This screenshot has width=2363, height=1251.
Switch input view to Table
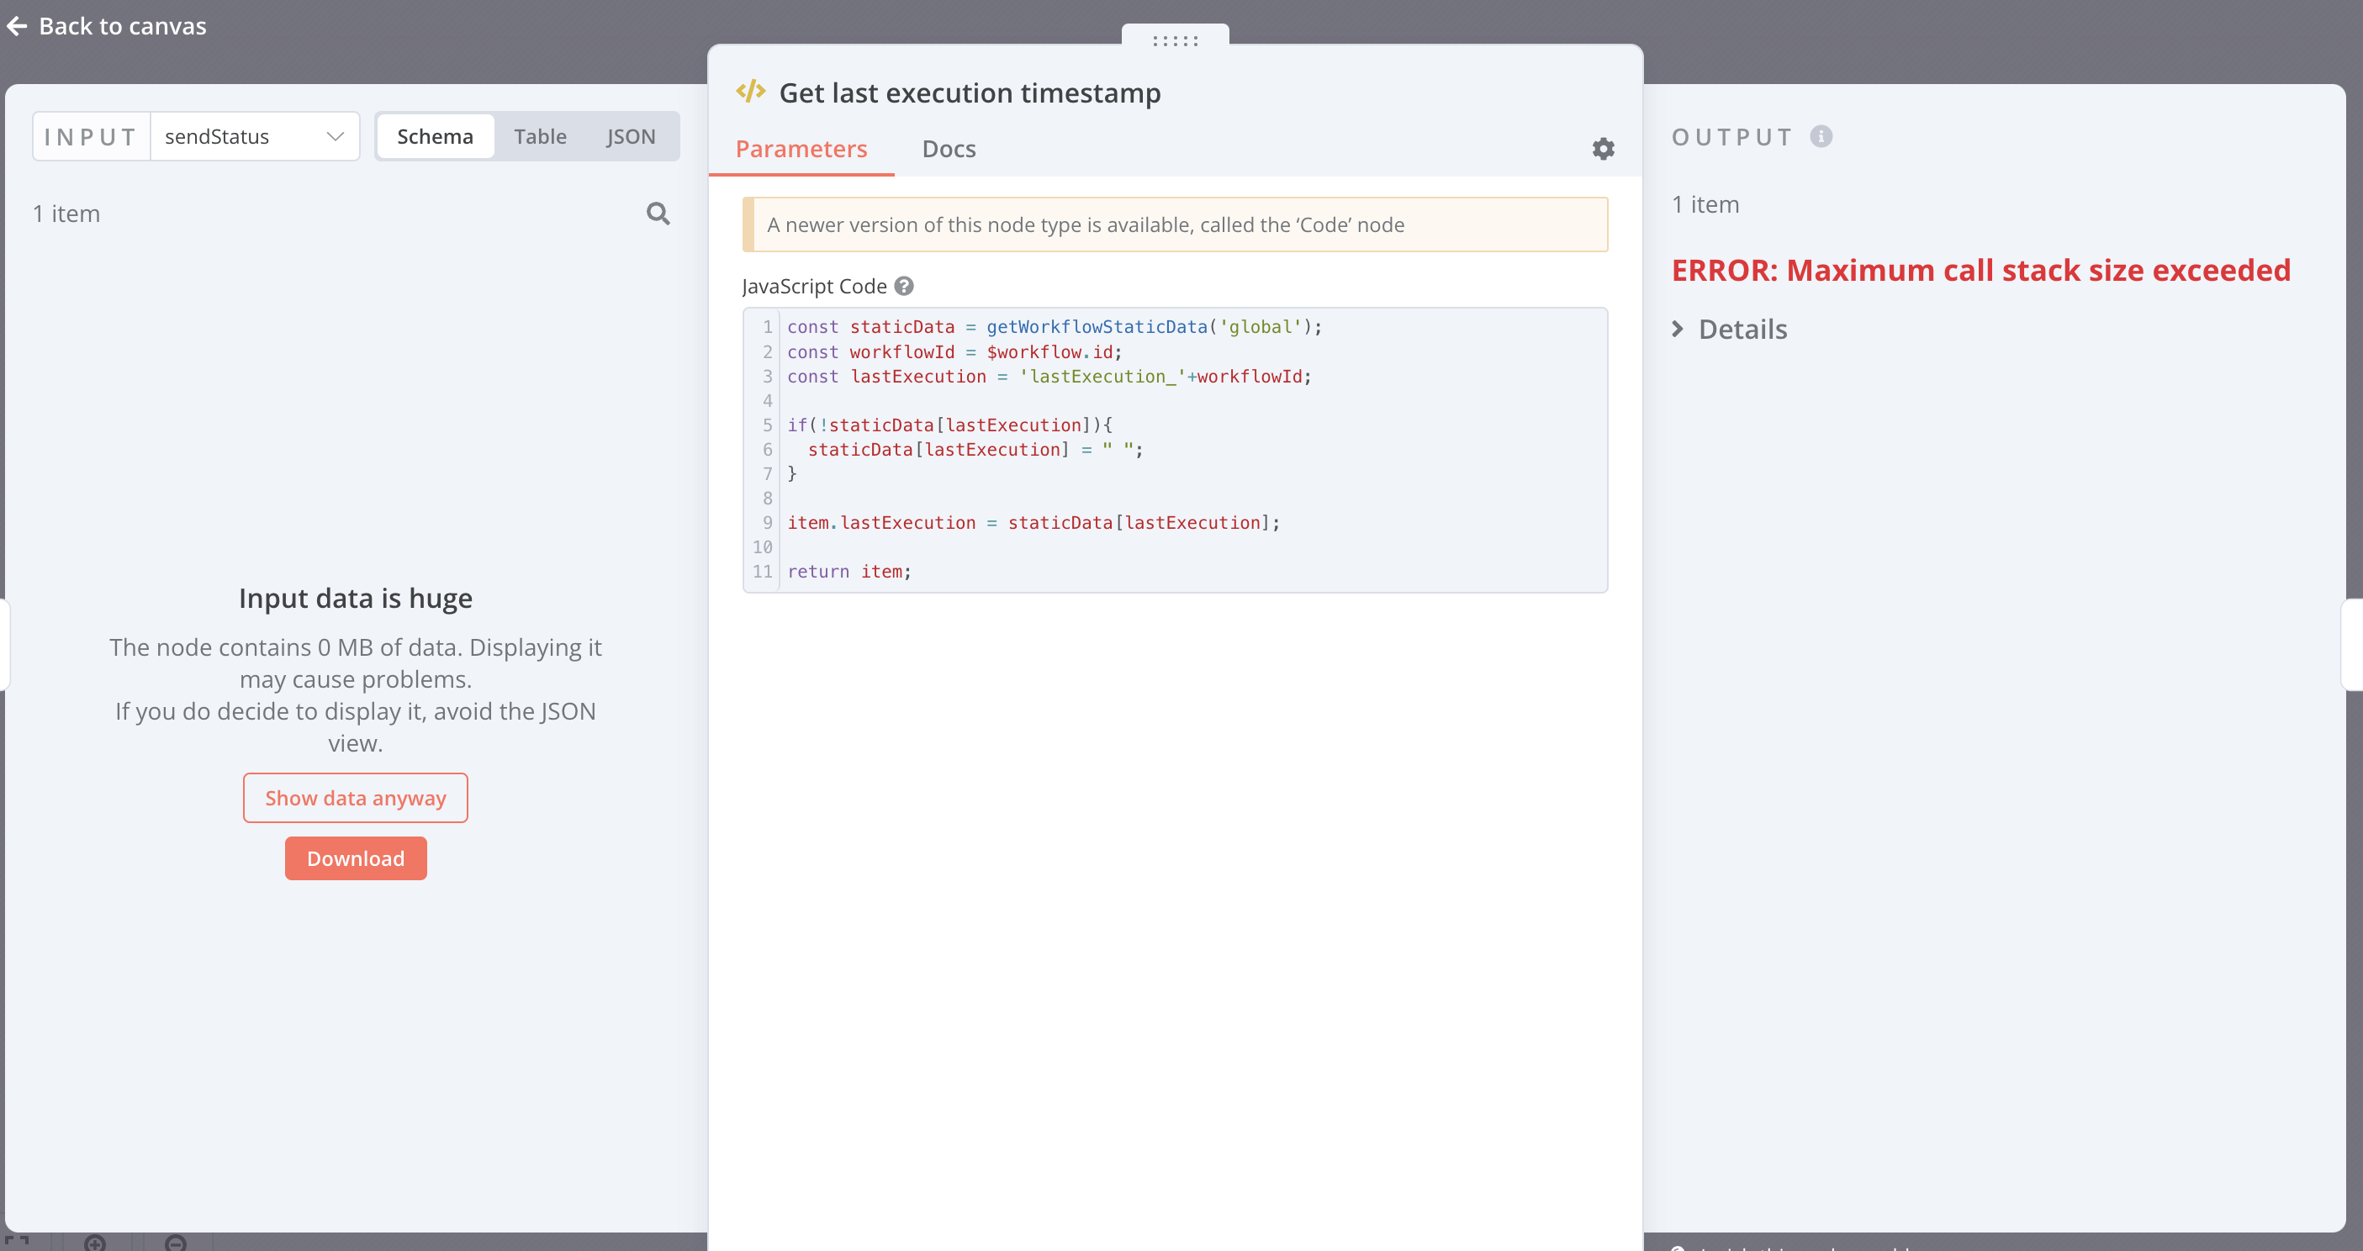[539, 135]
